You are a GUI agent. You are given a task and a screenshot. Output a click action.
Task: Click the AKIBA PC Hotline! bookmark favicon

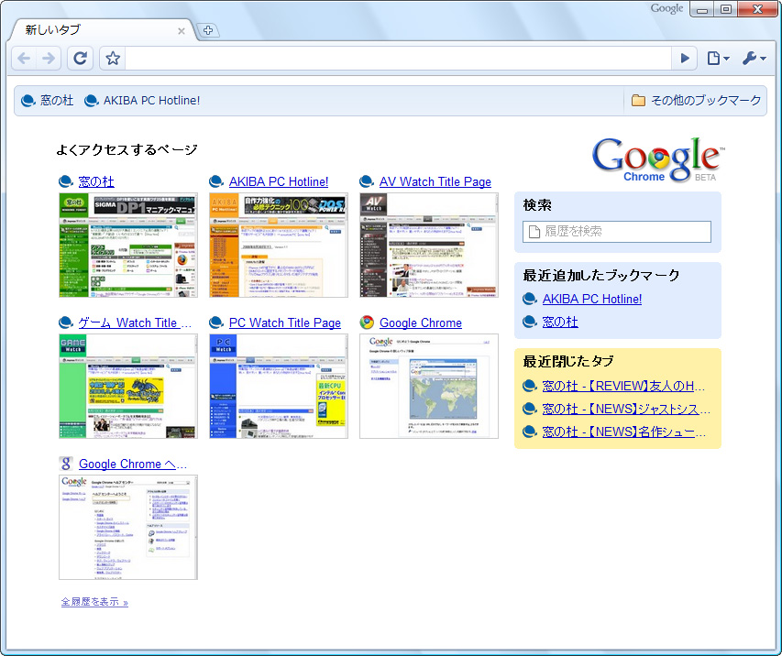pyautogui.click(x=90, y=100)
